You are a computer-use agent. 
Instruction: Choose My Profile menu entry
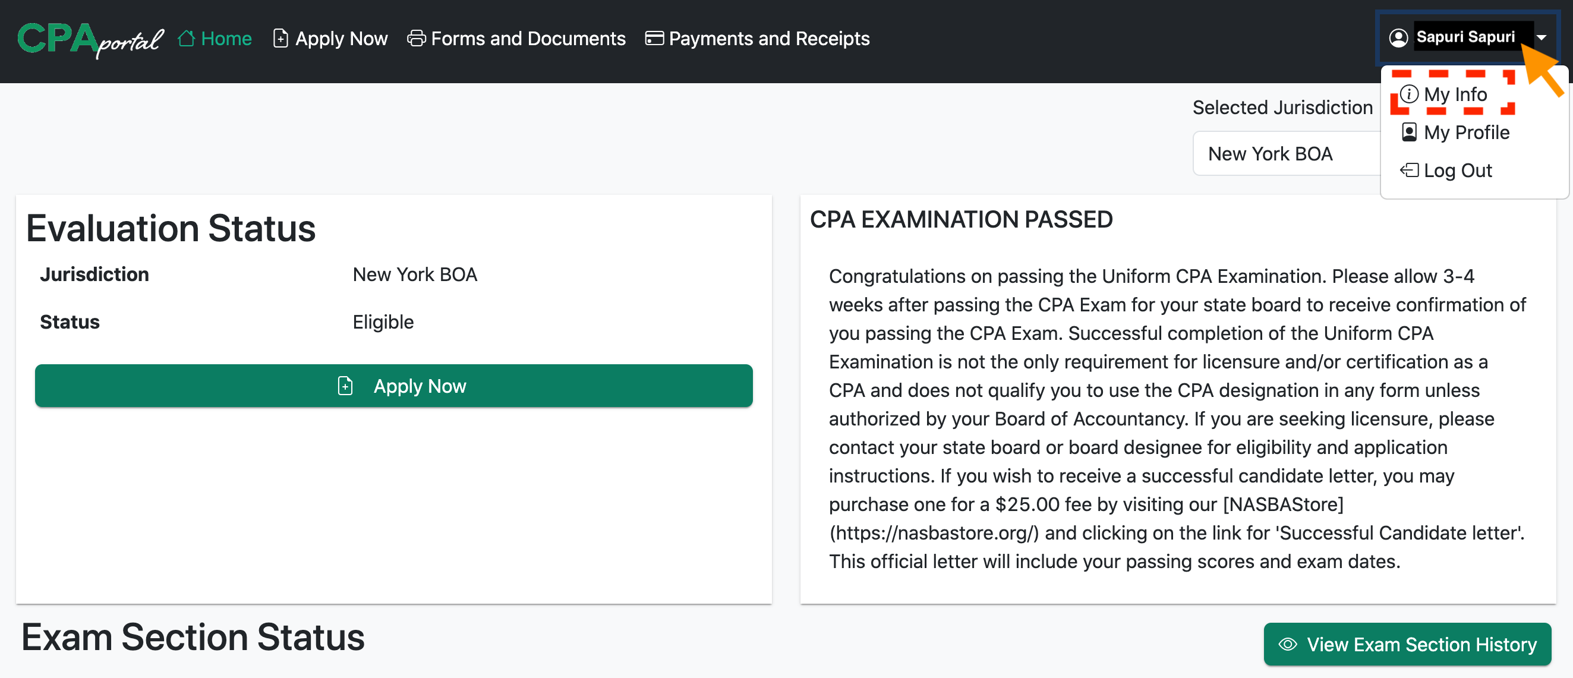[x=1466, y=133]
